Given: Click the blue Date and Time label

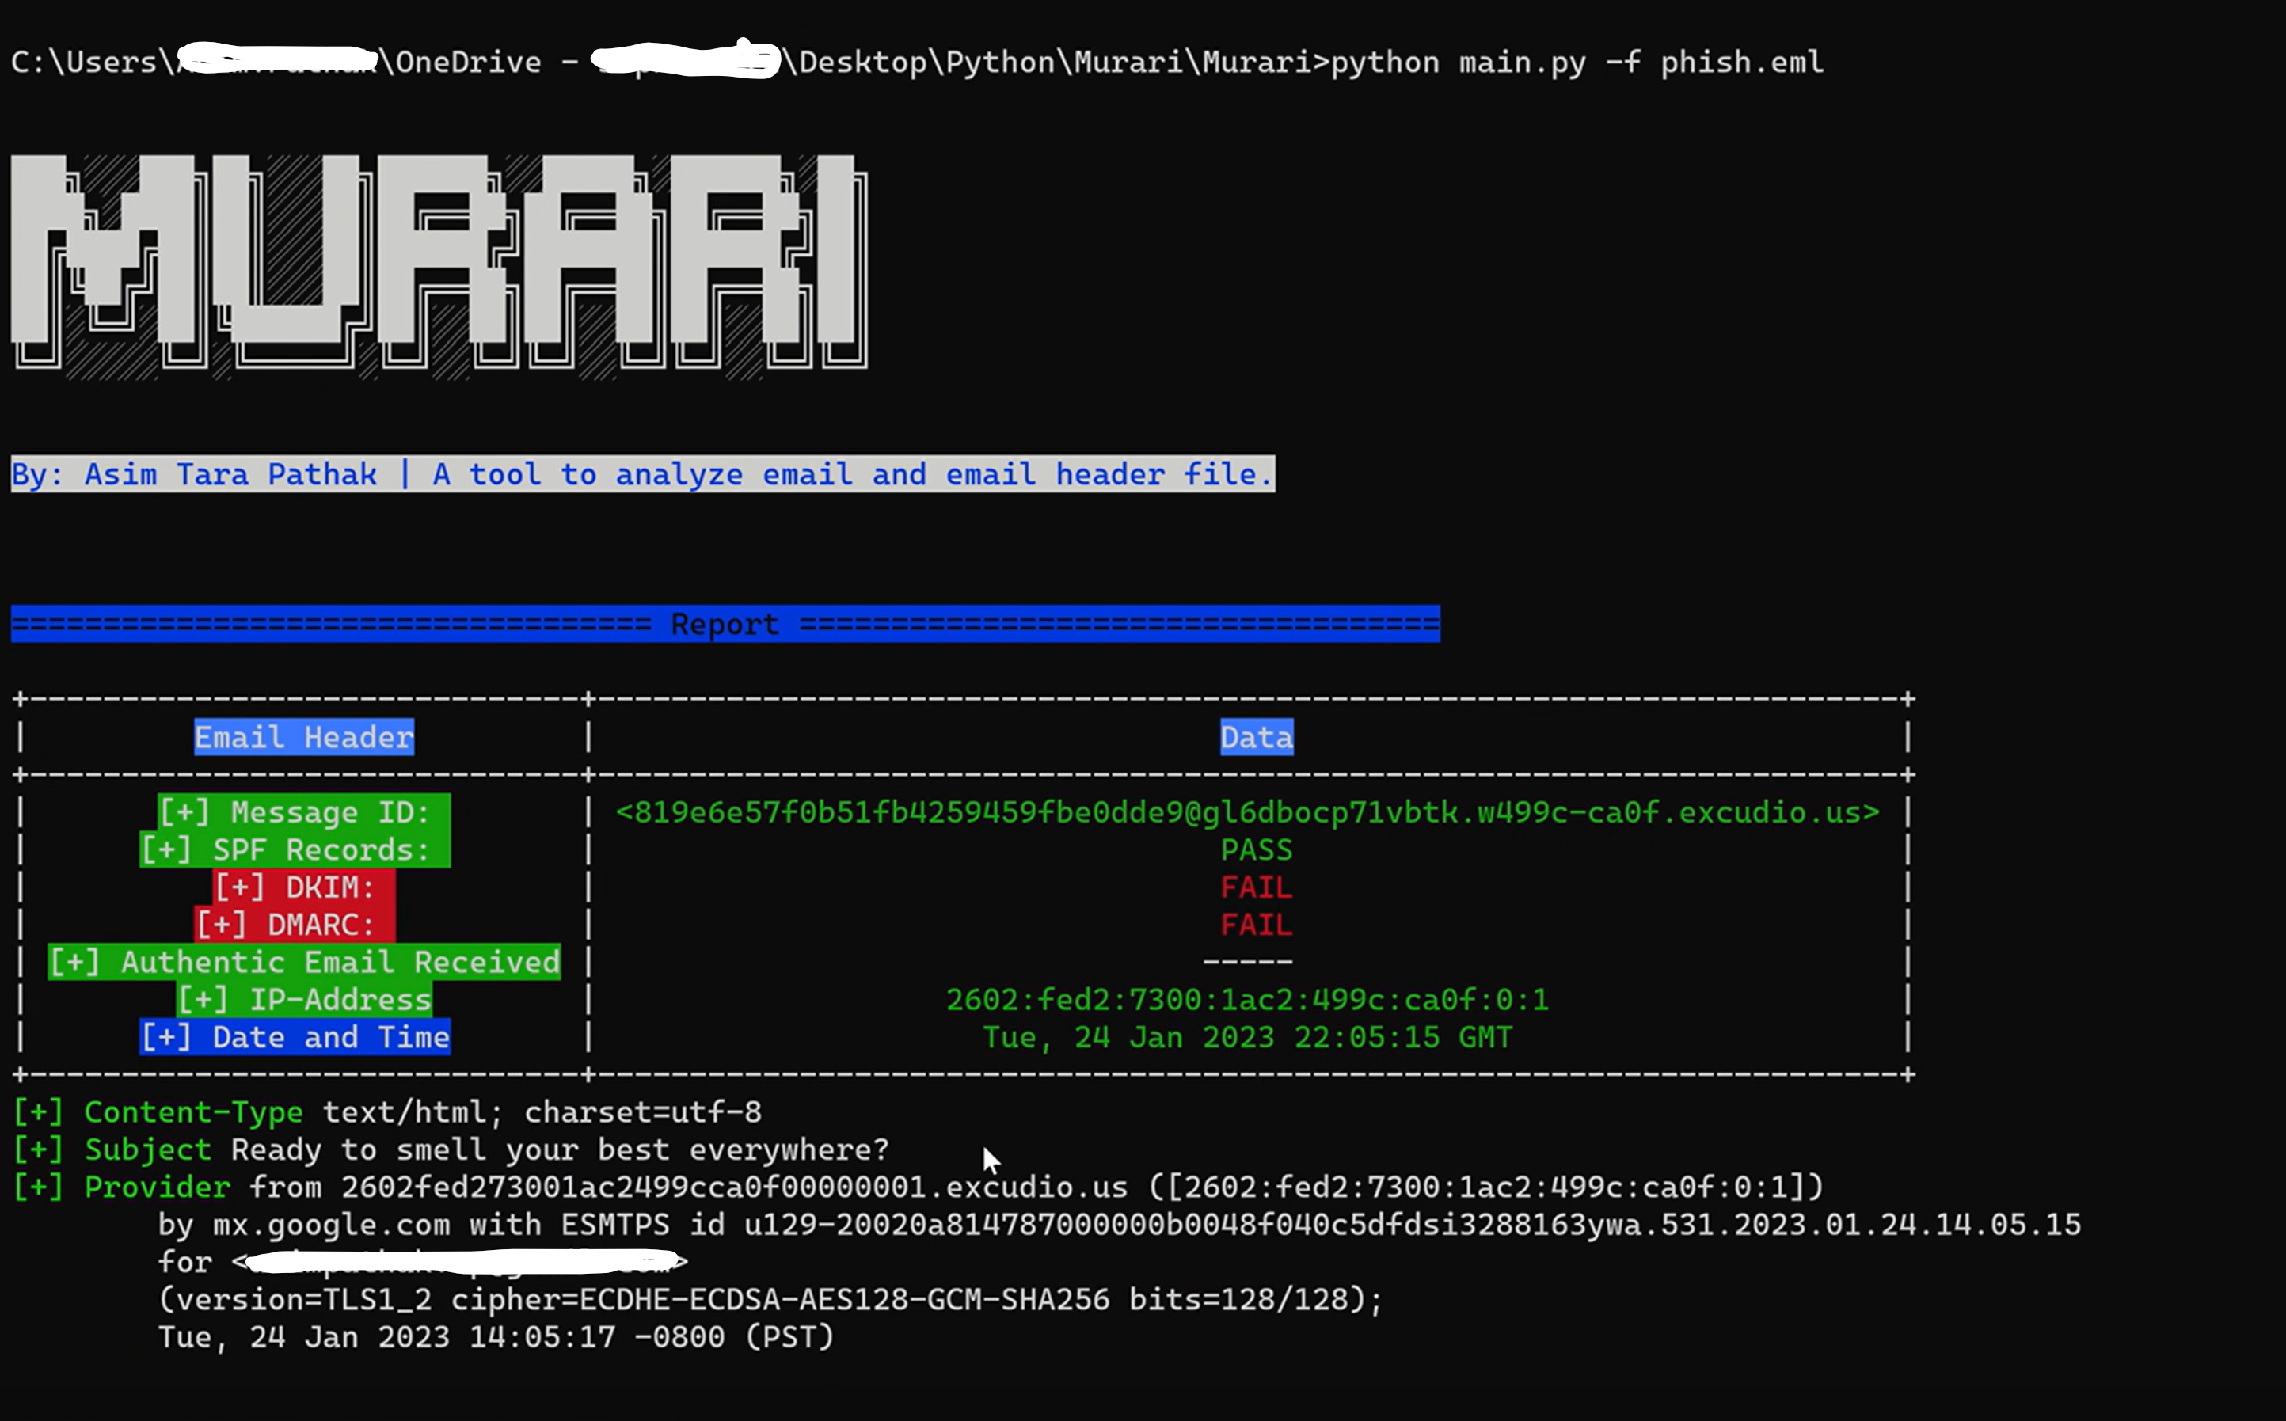Looking at the screenshot, I should [296, 1036].
